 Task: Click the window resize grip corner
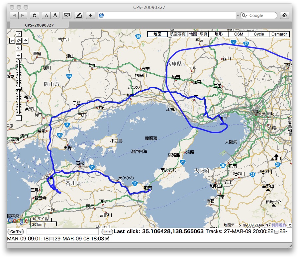point(290,246)
